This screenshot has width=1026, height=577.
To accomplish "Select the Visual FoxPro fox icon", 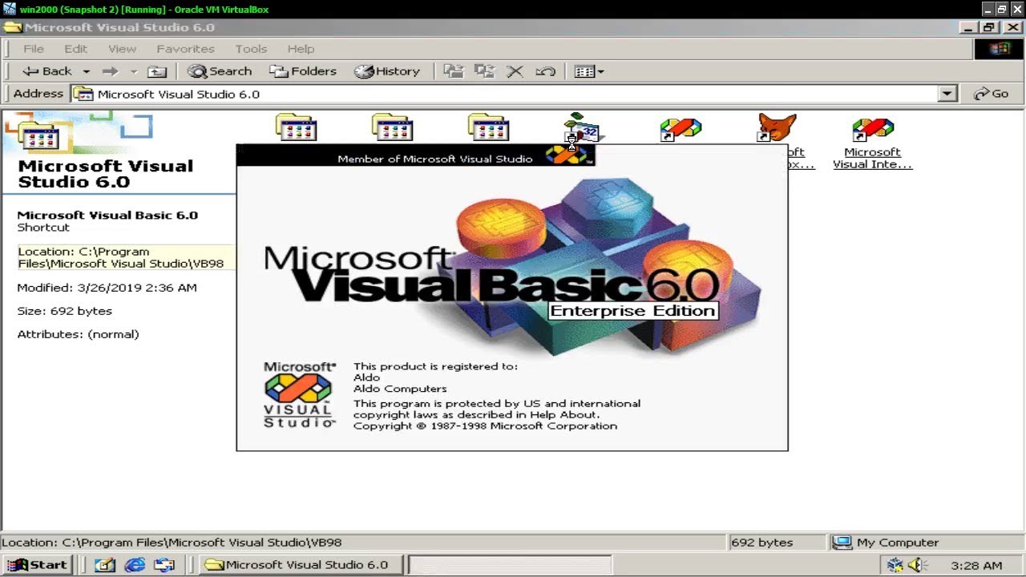I will pos(777,127).
